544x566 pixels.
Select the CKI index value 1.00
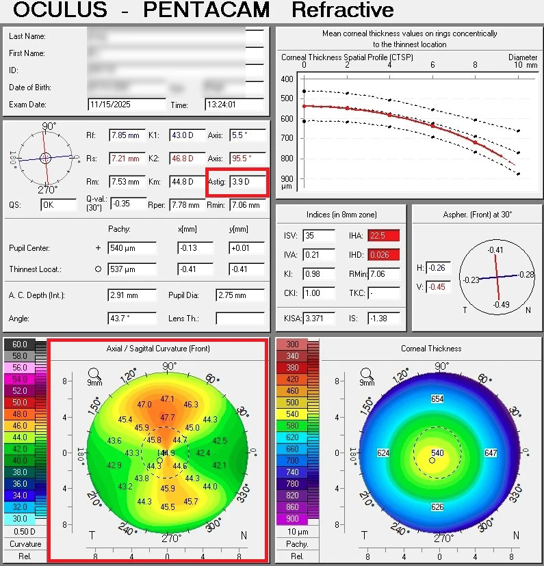point(319,293)
